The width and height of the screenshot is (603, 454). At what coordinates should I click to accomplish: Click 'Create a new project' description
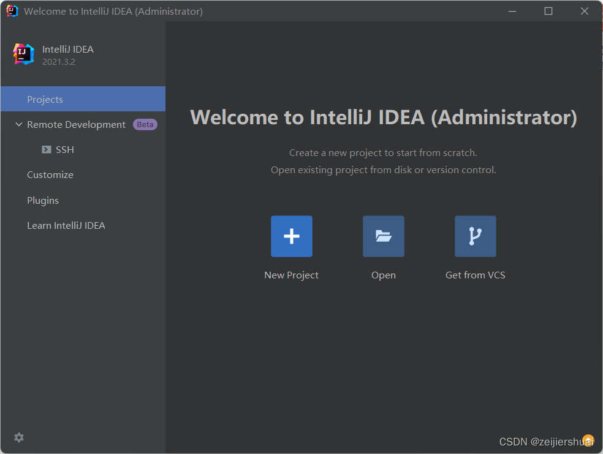click(x=384, y=153)
